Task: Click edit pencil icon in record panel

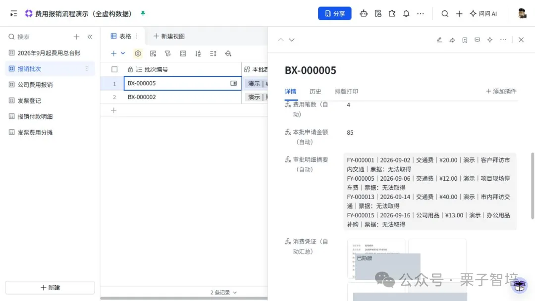Action: pyautogui.click(x=439, y=40)
